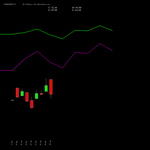Click the flat green candle above 17 Apr
This screenshot has height=150, width=150.
tap(13, 100)
